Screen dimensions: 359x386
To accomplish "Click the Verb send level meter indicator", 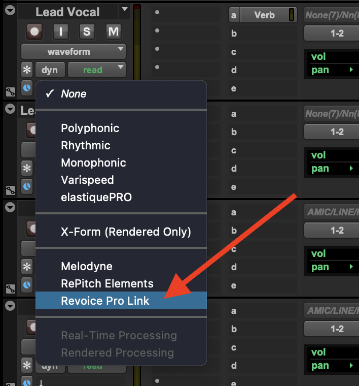I will click(x=291, y=15).
